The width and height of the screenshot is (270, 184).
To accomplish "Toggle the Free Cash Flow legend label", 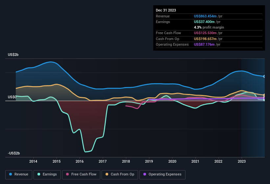I will tap(84, 174).
